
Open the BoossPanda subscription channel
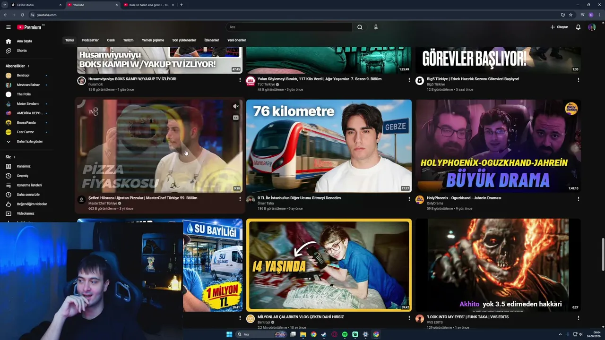pos(26,123)
